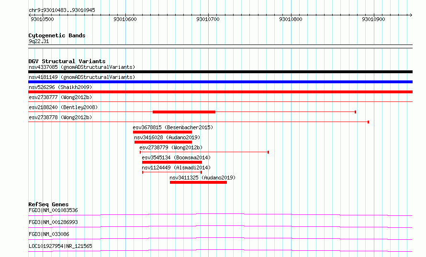Click the 93010600 ruler tick label
The width and height of the screenshot is (426, 257).
pyautogui.click(x=125, y=19)
